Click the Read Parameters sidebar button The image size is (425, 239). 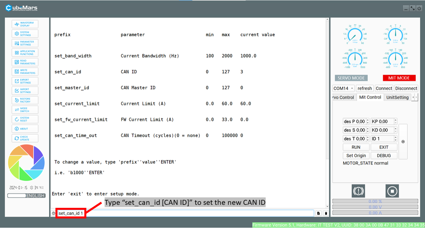click(x=25, y=62)
